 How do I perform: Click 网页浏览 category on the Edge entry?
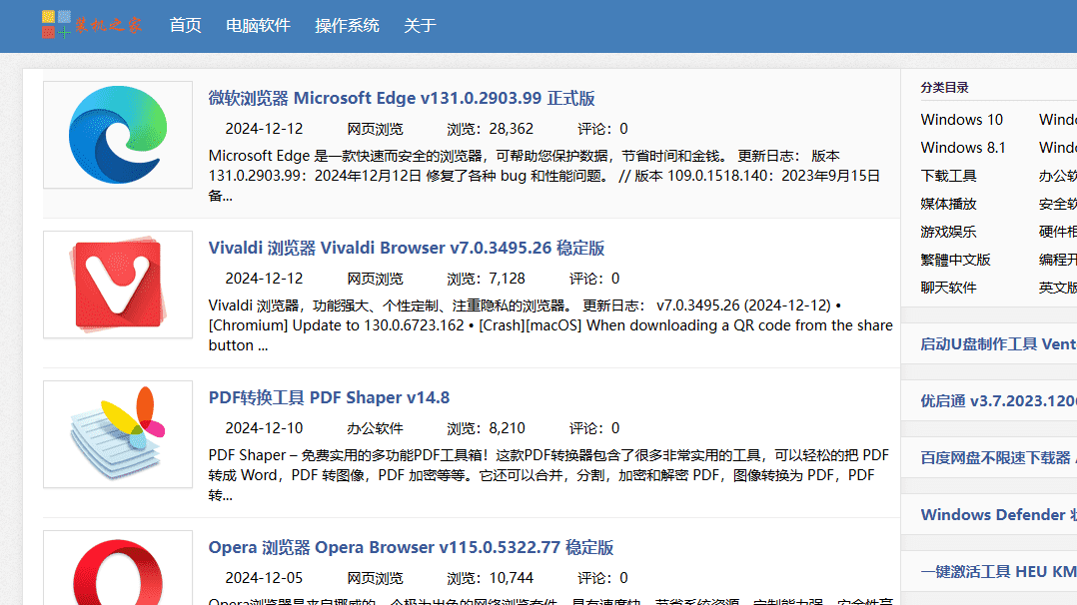pyautogui.click(x=375, y=129)
